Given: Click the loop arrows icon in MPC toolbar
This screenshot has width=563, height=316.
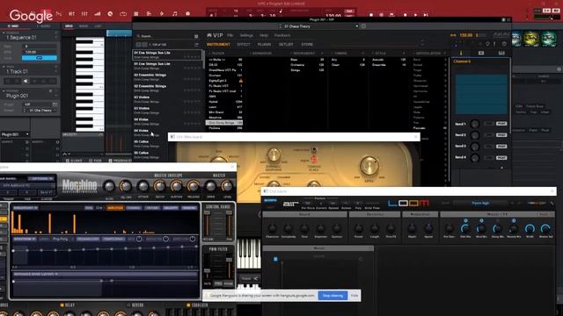Looking at the screenshot, I should (123, 14).
